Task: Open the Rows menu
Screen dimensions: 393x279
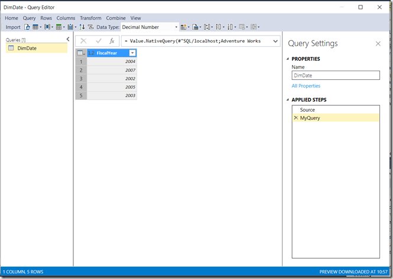Action: tap(46, 18)
